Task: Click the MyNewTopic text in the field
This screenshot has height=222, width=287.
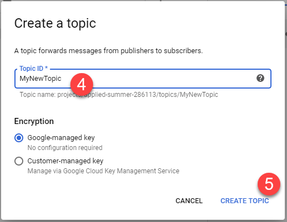Action: [40, 79]
